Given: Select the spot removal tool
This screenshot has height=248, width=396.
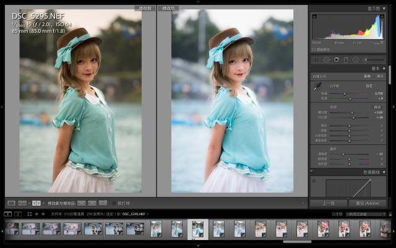Looking at the screenshot, I should (x=326, y=60).
